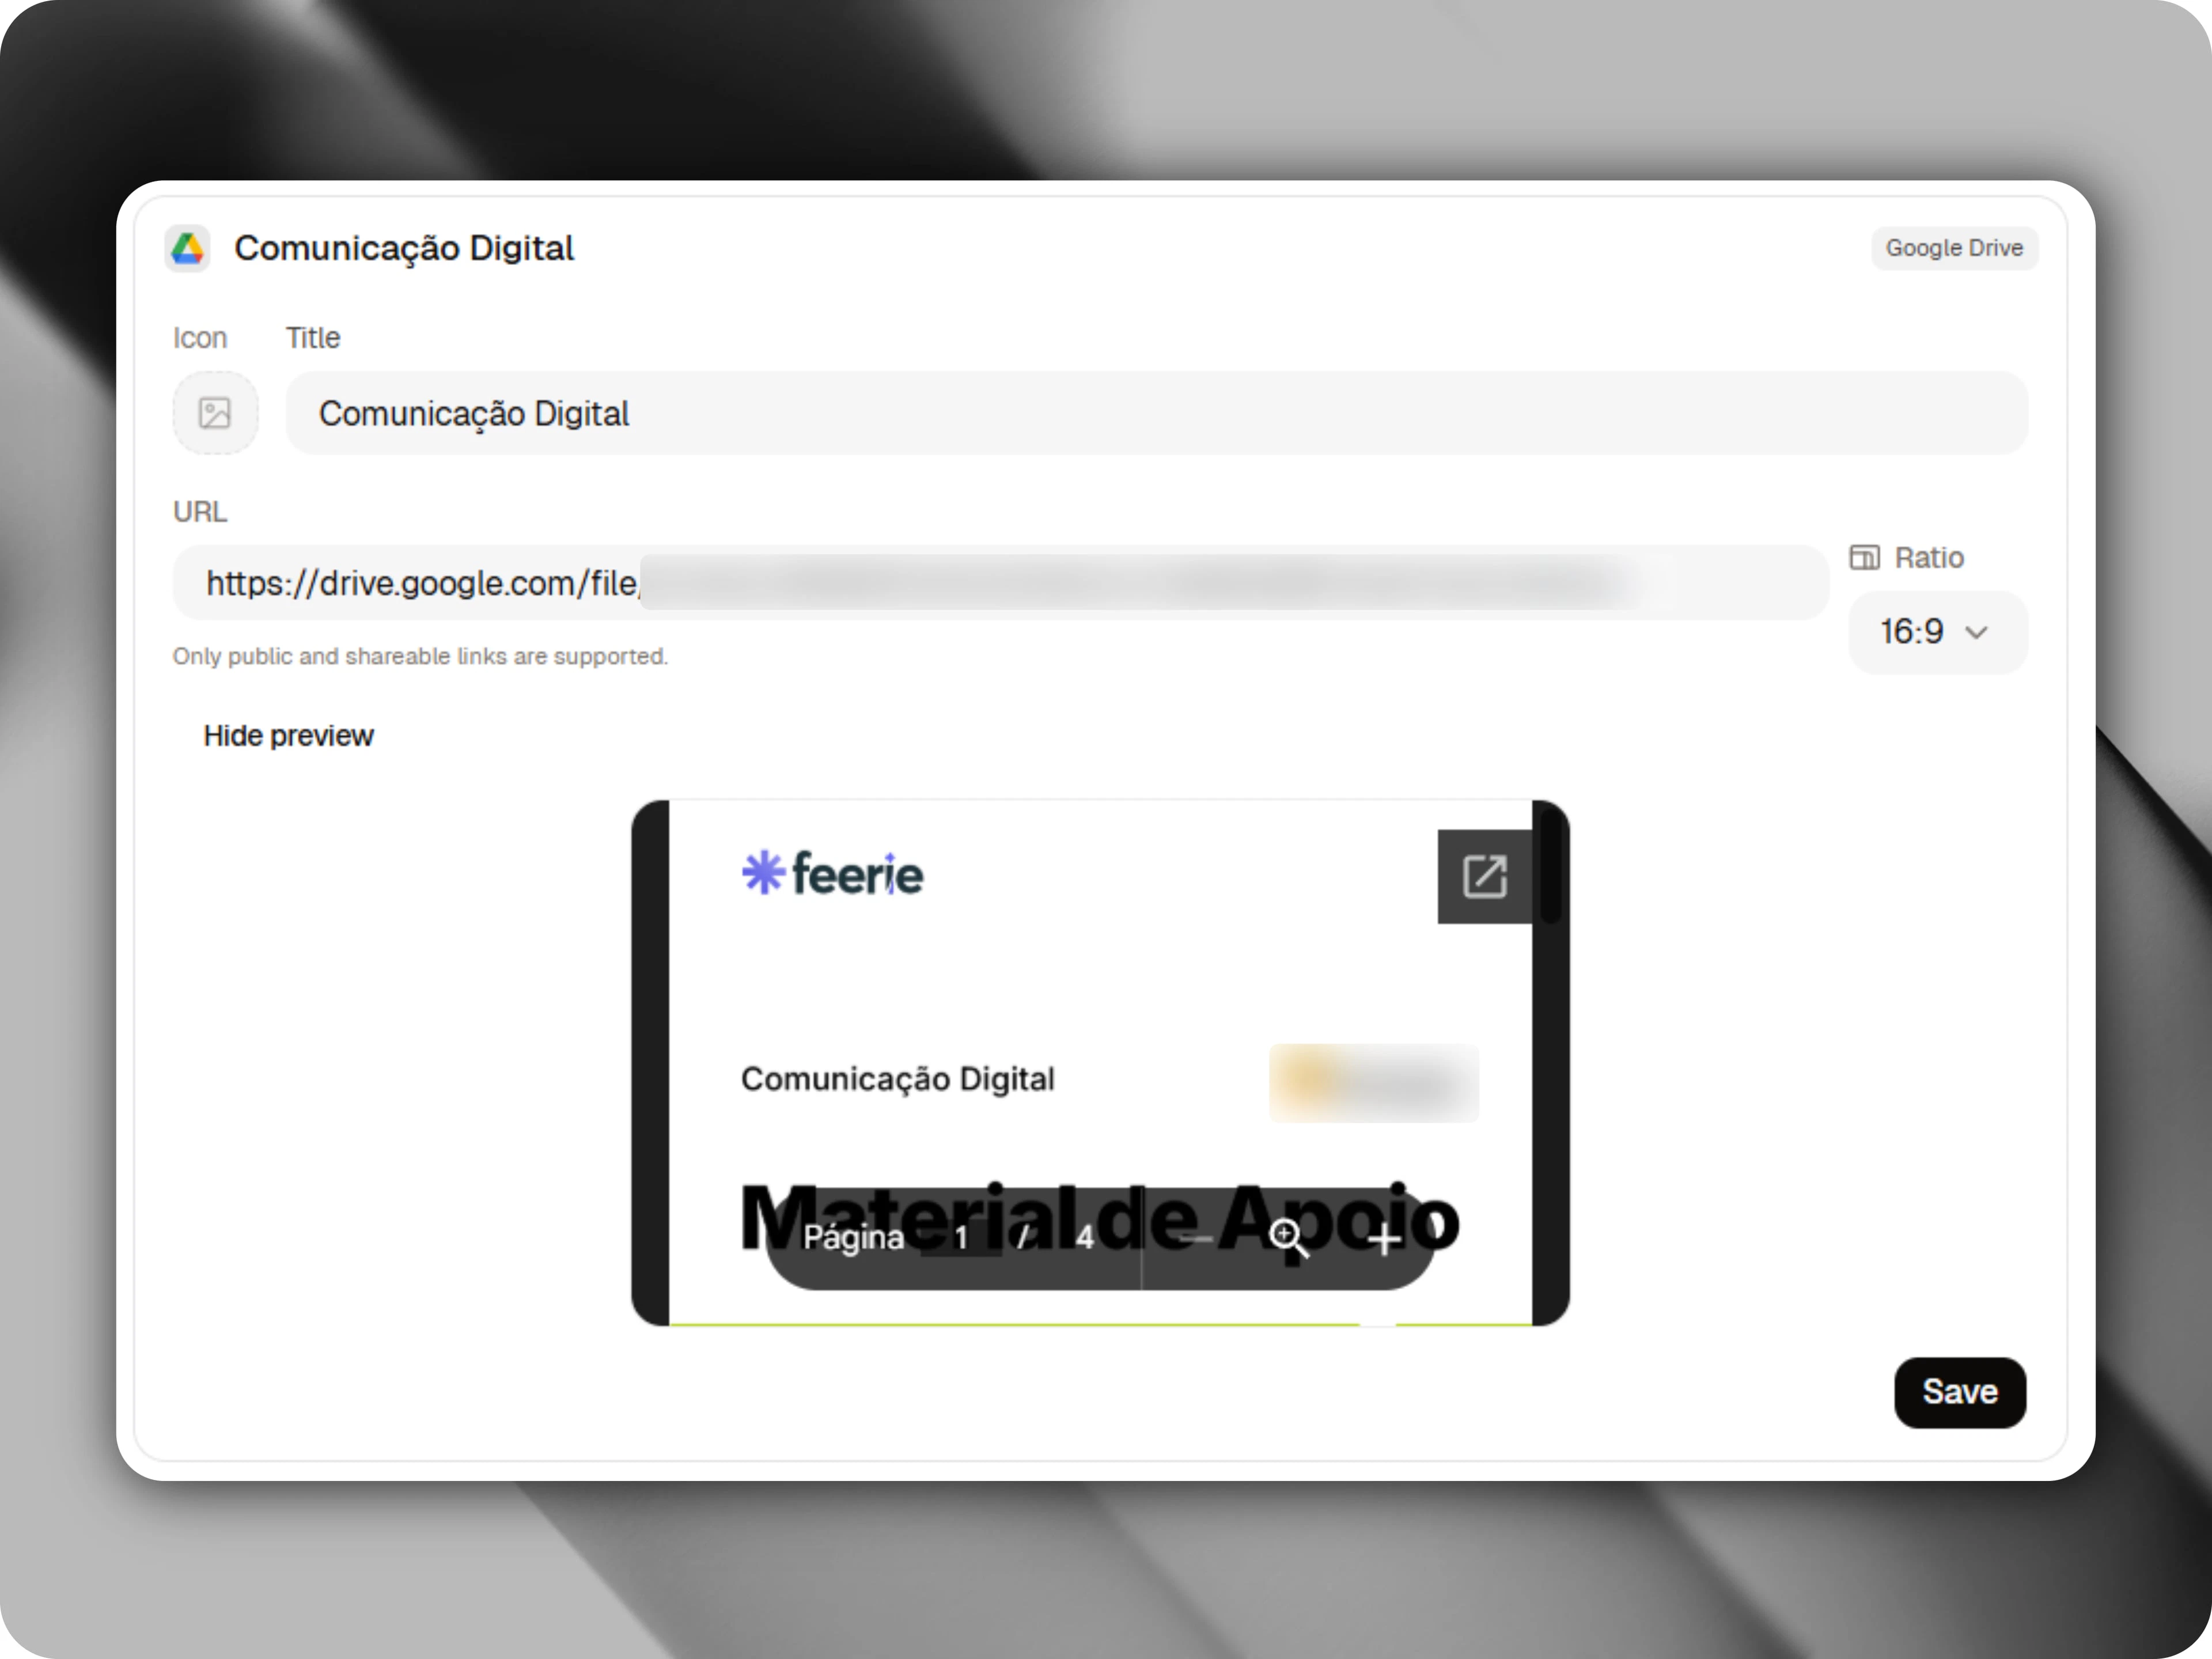Zoom out of the PDF preview
Screen dimensions: 2212x1659
pyautogui.click(x=1195, y=1240)
